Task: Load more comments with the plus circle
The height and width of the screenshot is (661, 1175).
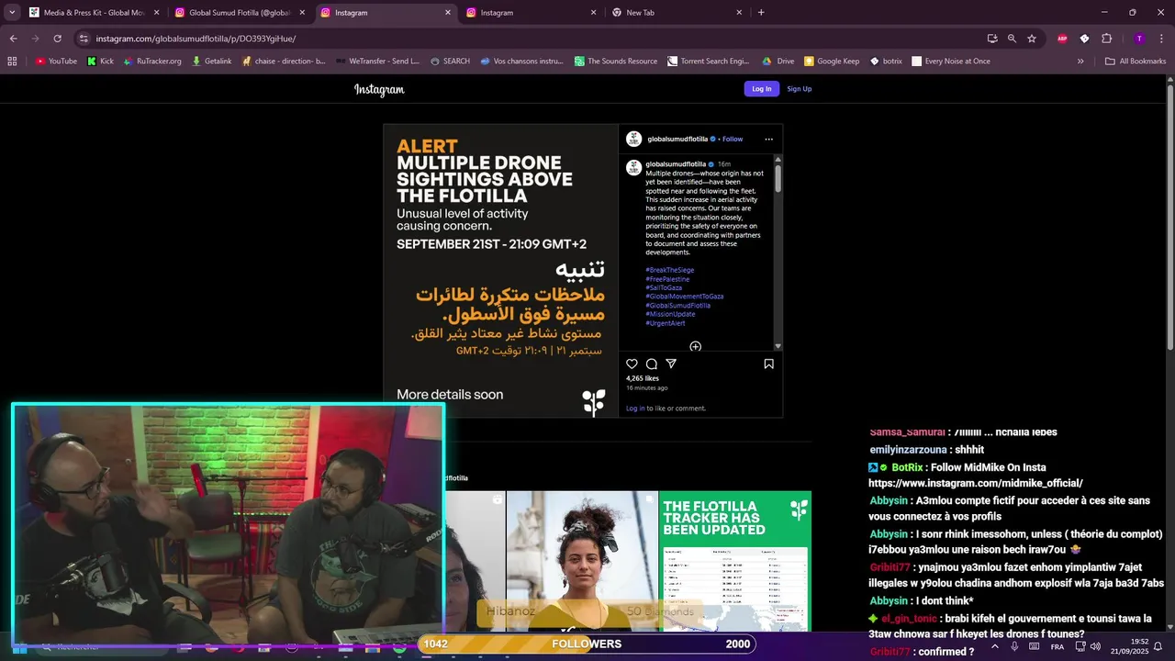Action: (x=695, y=347)
